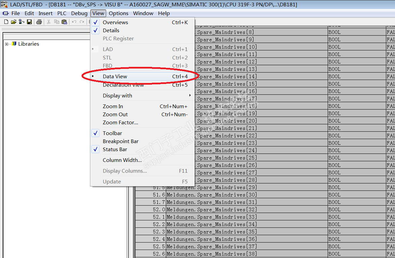Expand the Libraries tree node
This screenshot has width=395, height=258.
[x=6, y=44]
